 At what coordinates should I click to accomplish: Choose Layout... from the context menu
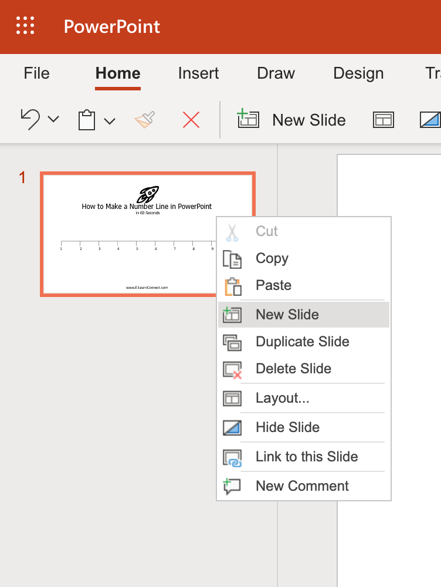click(x=304, y=398)
